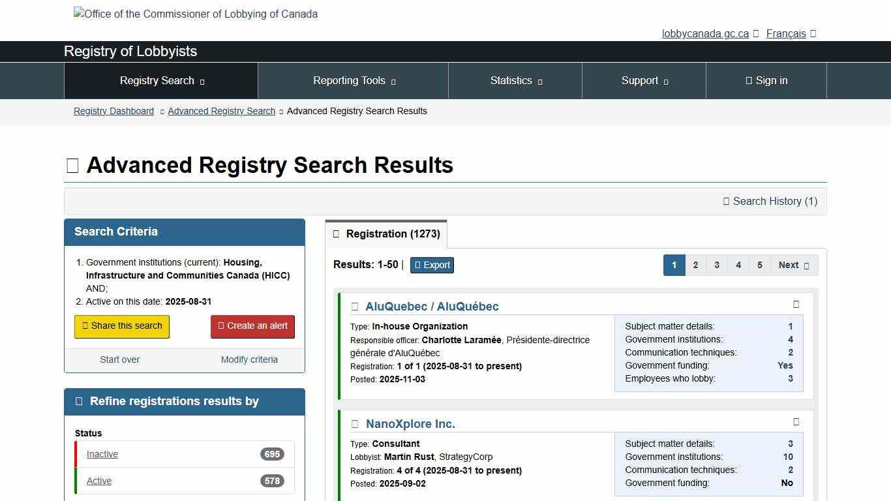The image size is (891, 501).
Task: Expand the Registry Search menu
Action: coord(160,80)
